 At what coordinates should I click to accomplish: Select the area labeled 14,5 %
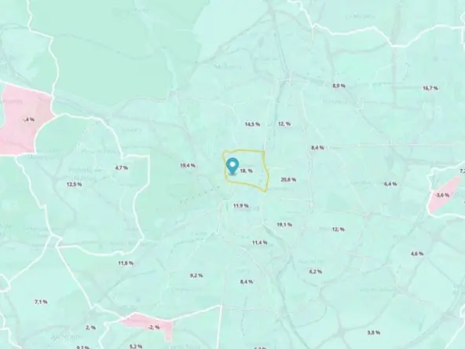(x=252, y=124)
